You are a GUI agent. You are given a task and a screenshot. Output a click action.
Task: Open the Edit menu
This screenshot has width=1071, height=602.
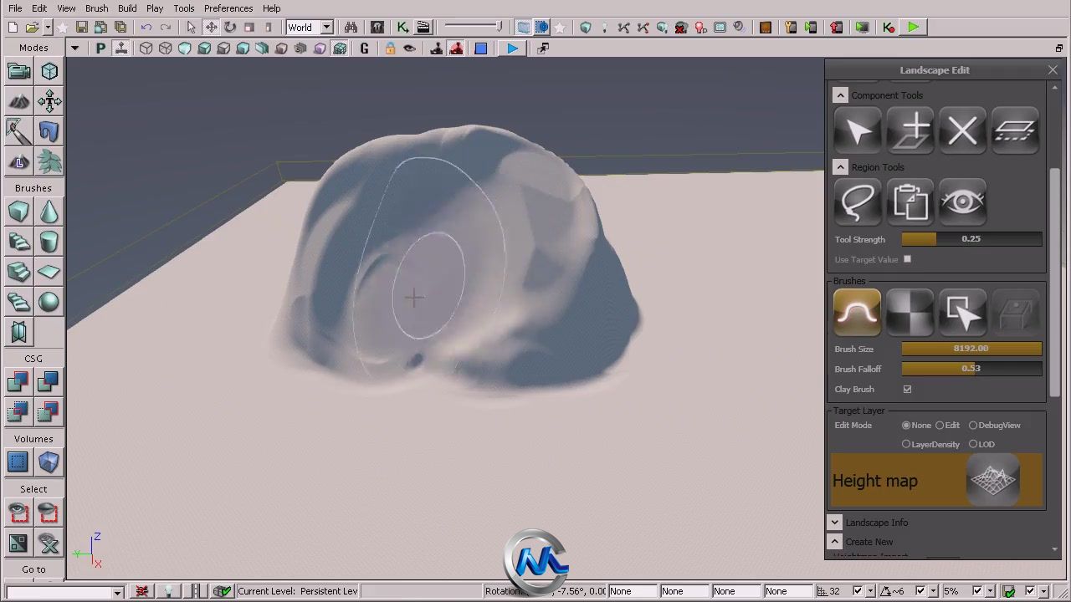39,8
